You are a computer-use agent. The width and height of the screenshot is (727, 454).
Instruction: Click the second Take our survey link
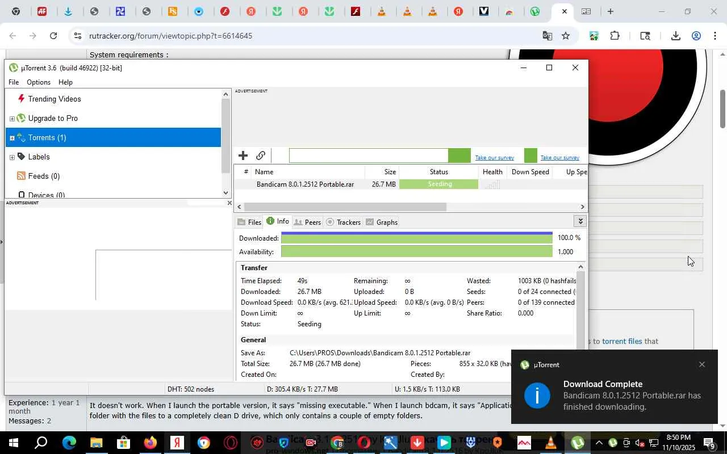559,158
